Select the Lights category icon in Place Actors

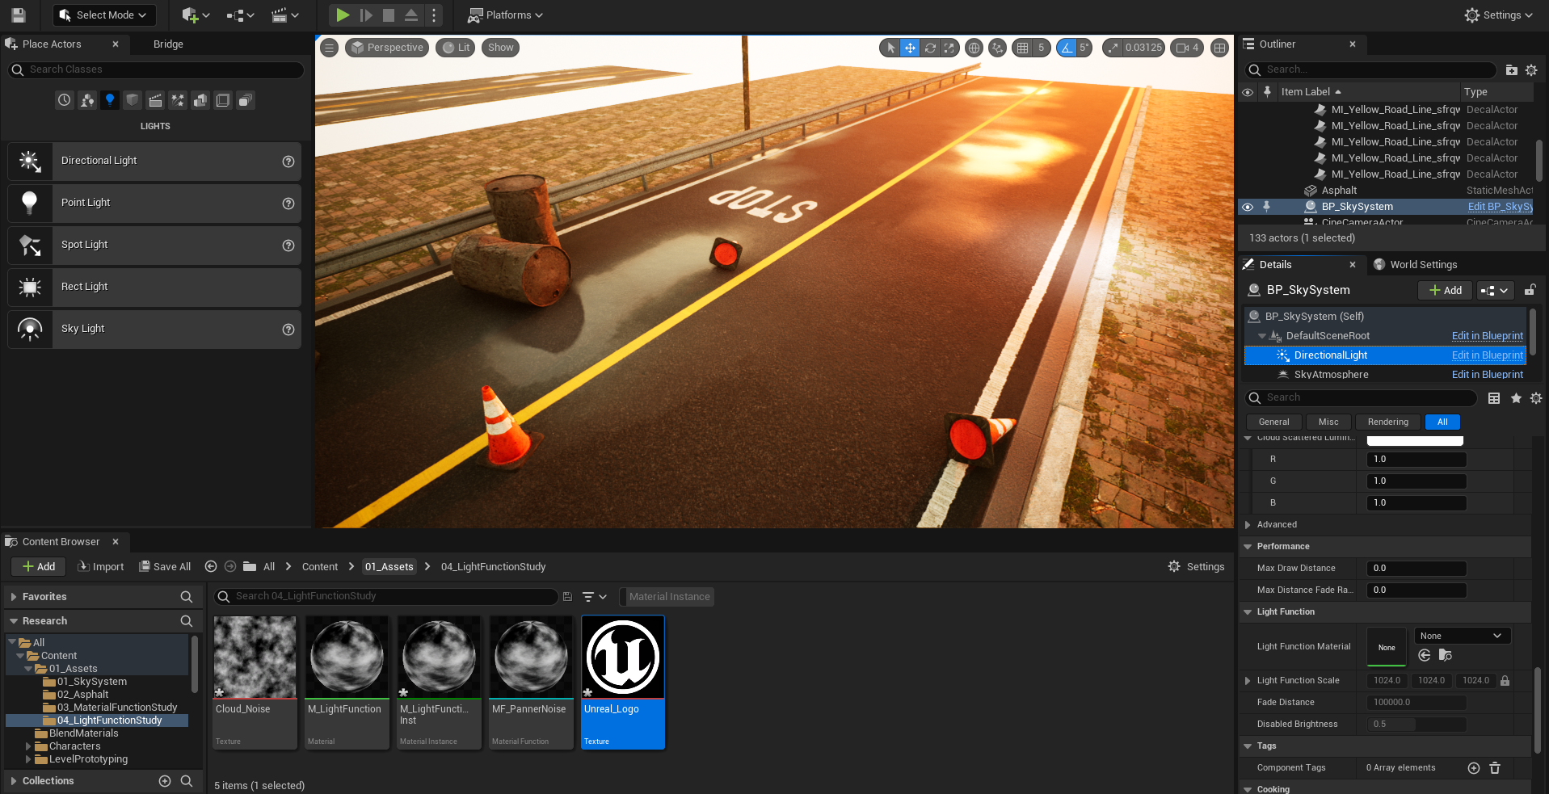(110, 100)
